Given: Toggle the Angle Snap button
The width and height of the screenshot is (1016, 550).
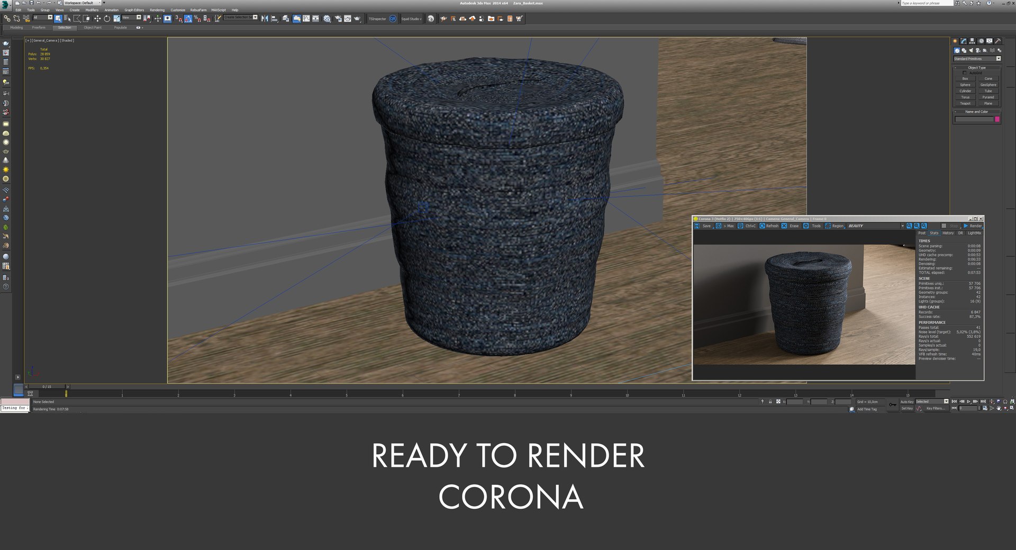Looking at the screenshot, I should (188, 19).
